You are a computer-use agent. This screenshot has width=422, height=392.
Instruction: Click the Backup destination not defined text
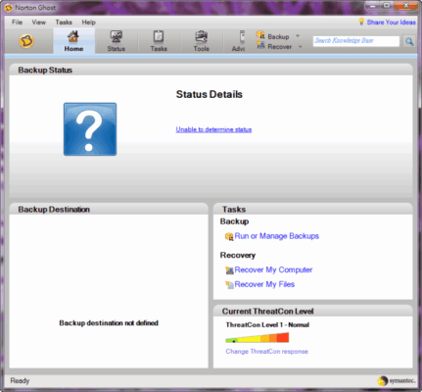[109, 323]
